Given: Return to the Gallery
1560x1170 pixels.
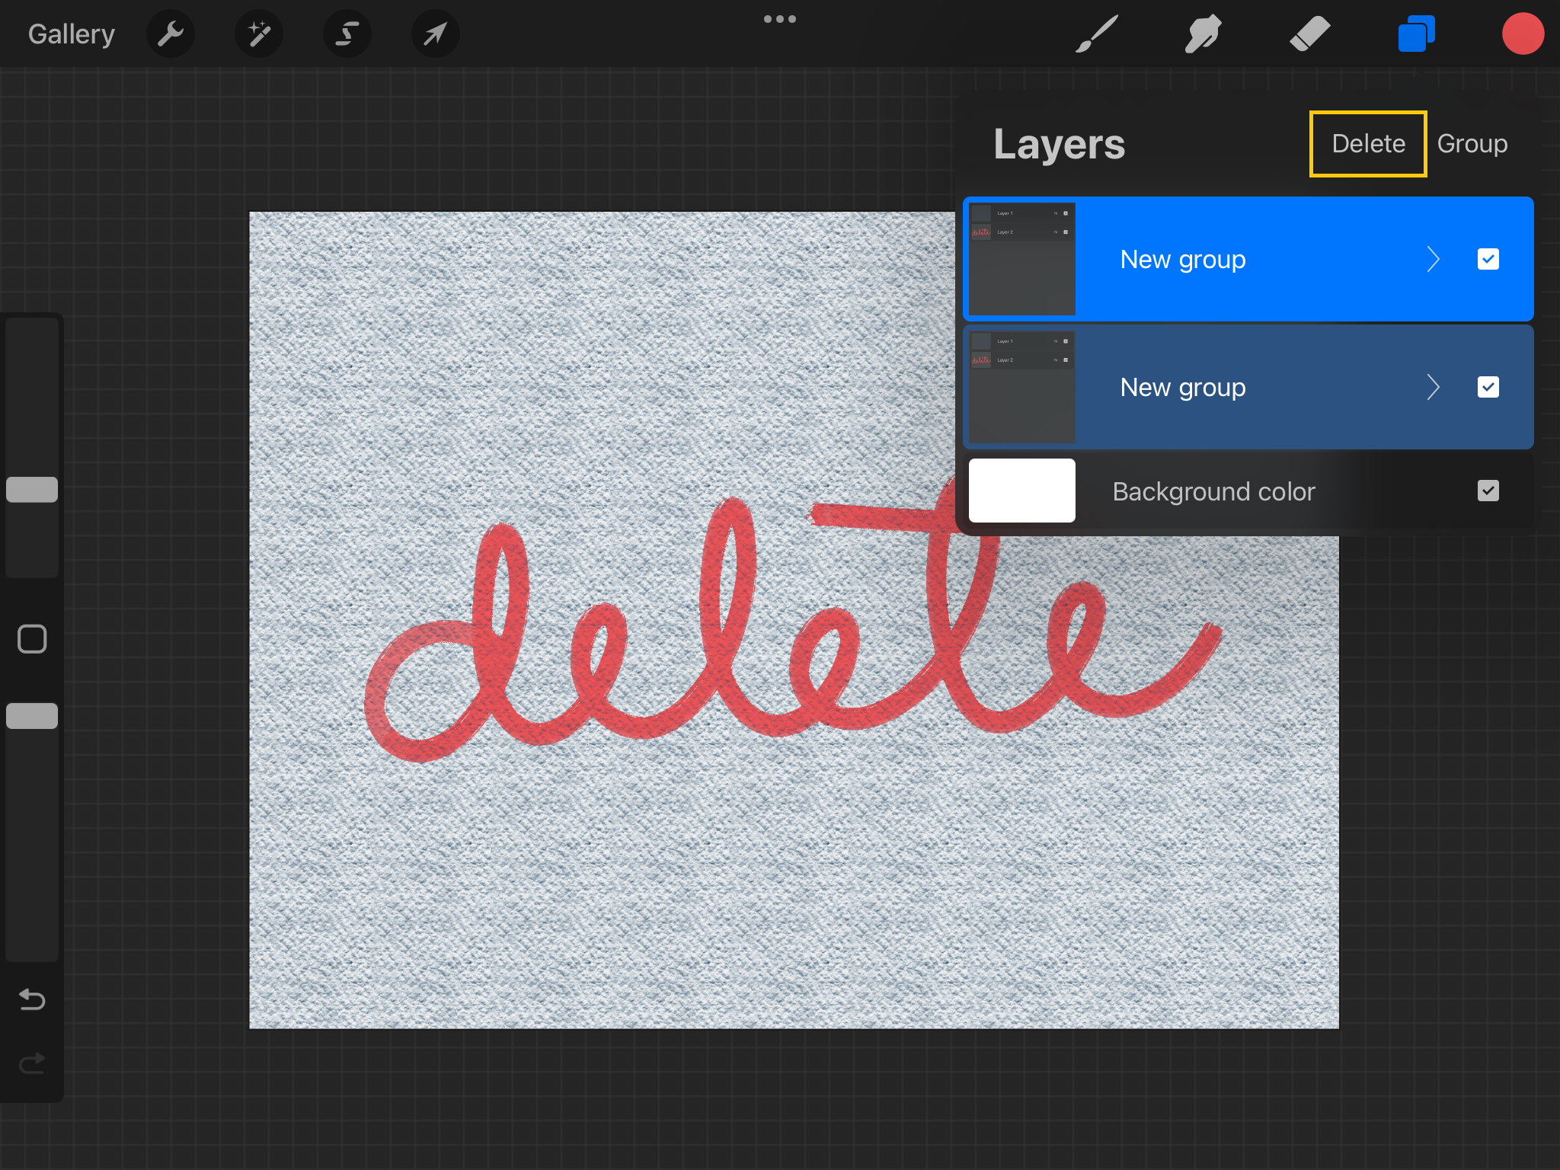Looking at the screenshot, I should [x=71, y=34].
